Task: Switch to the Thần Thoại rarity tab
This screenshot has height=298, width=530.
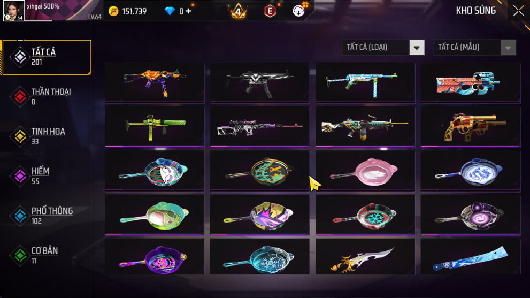Action: 47,97
